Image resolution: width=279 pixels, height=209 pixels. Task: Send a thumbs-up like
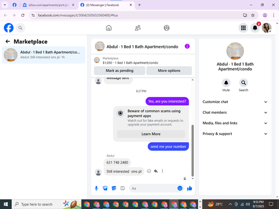tap(190, 188)
